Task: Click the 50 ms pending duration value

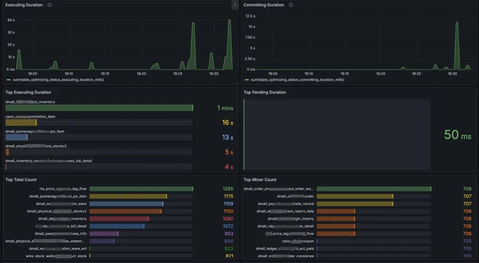Action: pos(457,135)
